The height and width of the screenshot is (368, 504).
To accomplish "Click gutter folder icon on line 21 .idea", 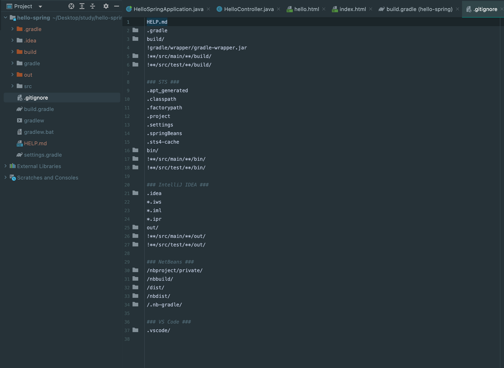I will (135, 193).
